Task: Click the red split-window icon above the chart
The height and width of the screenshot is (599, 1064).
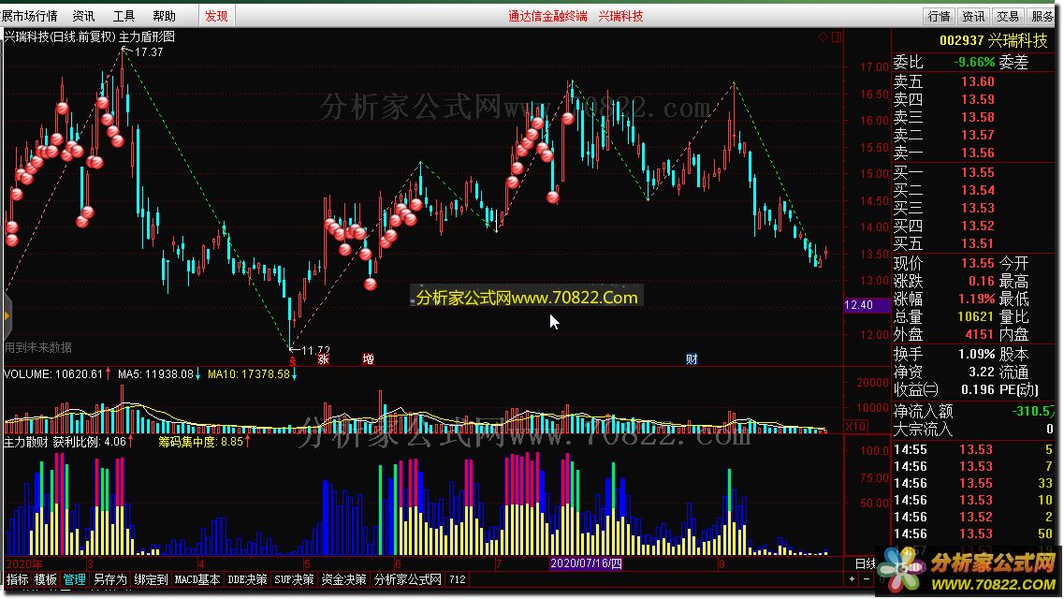Action: (x=837, y=37)
